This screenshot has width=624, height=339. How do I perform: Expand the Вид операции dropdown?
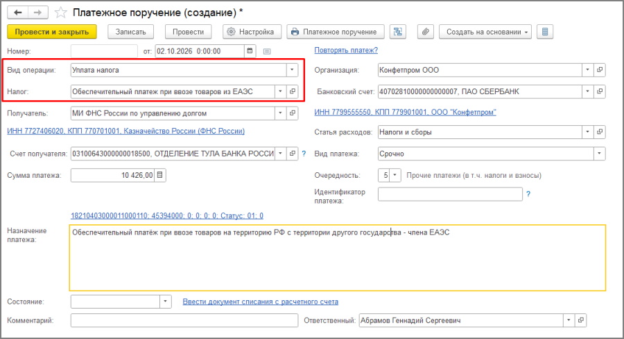point(292,70)
